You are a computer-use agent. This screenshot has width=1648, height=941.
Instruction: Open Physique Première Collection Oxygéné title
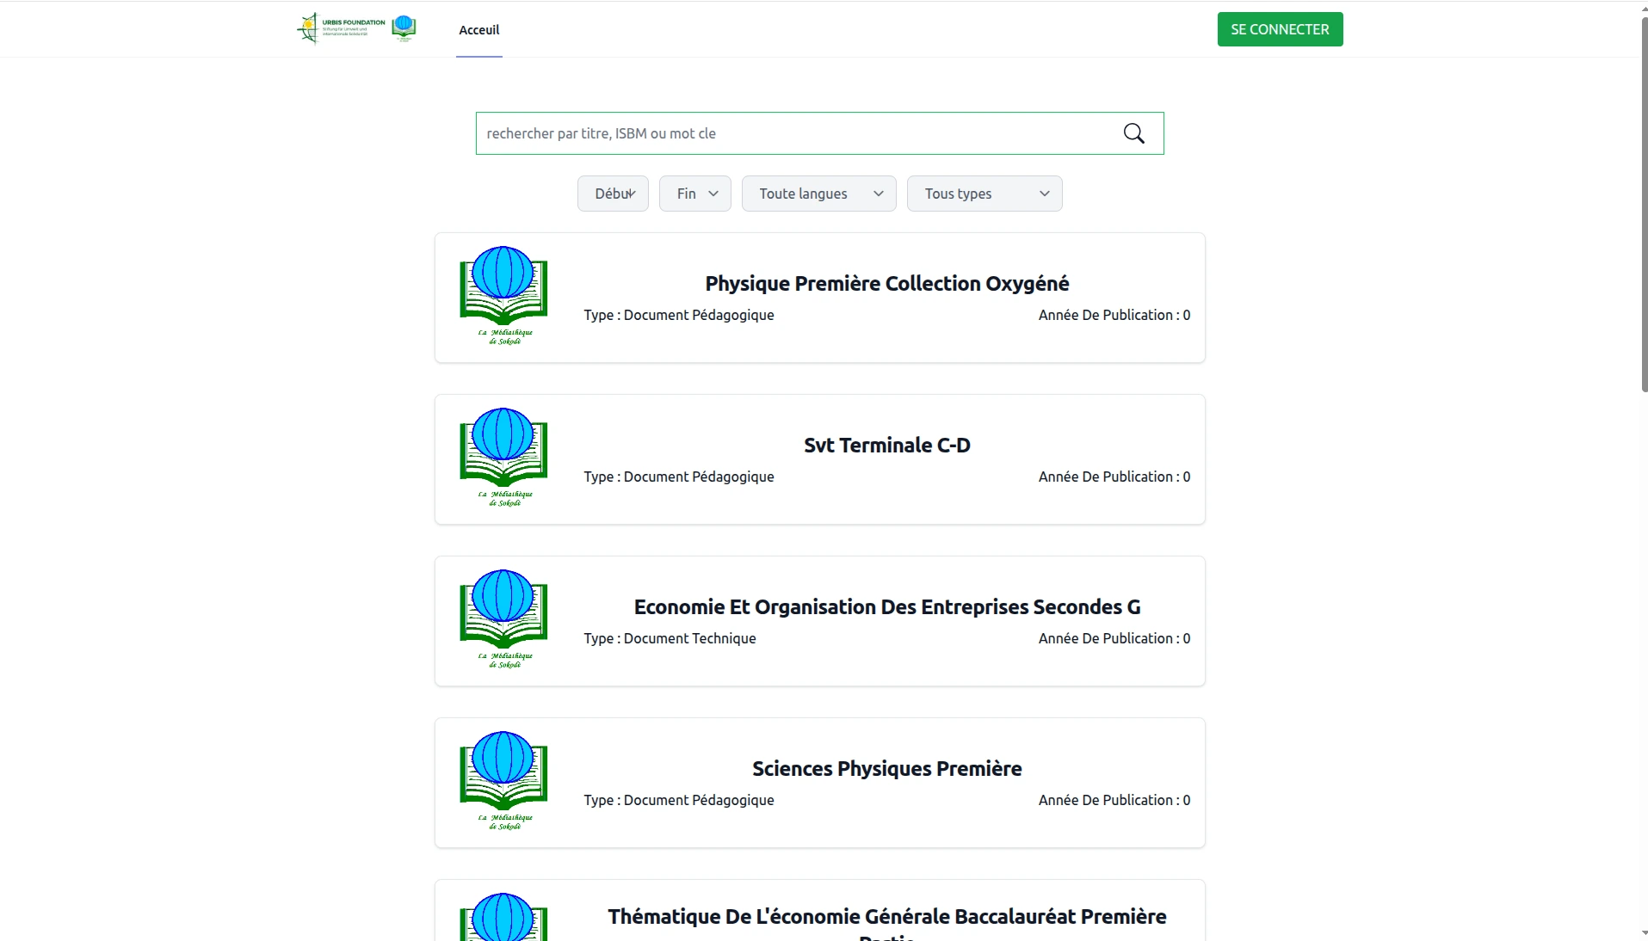(886, 284)
